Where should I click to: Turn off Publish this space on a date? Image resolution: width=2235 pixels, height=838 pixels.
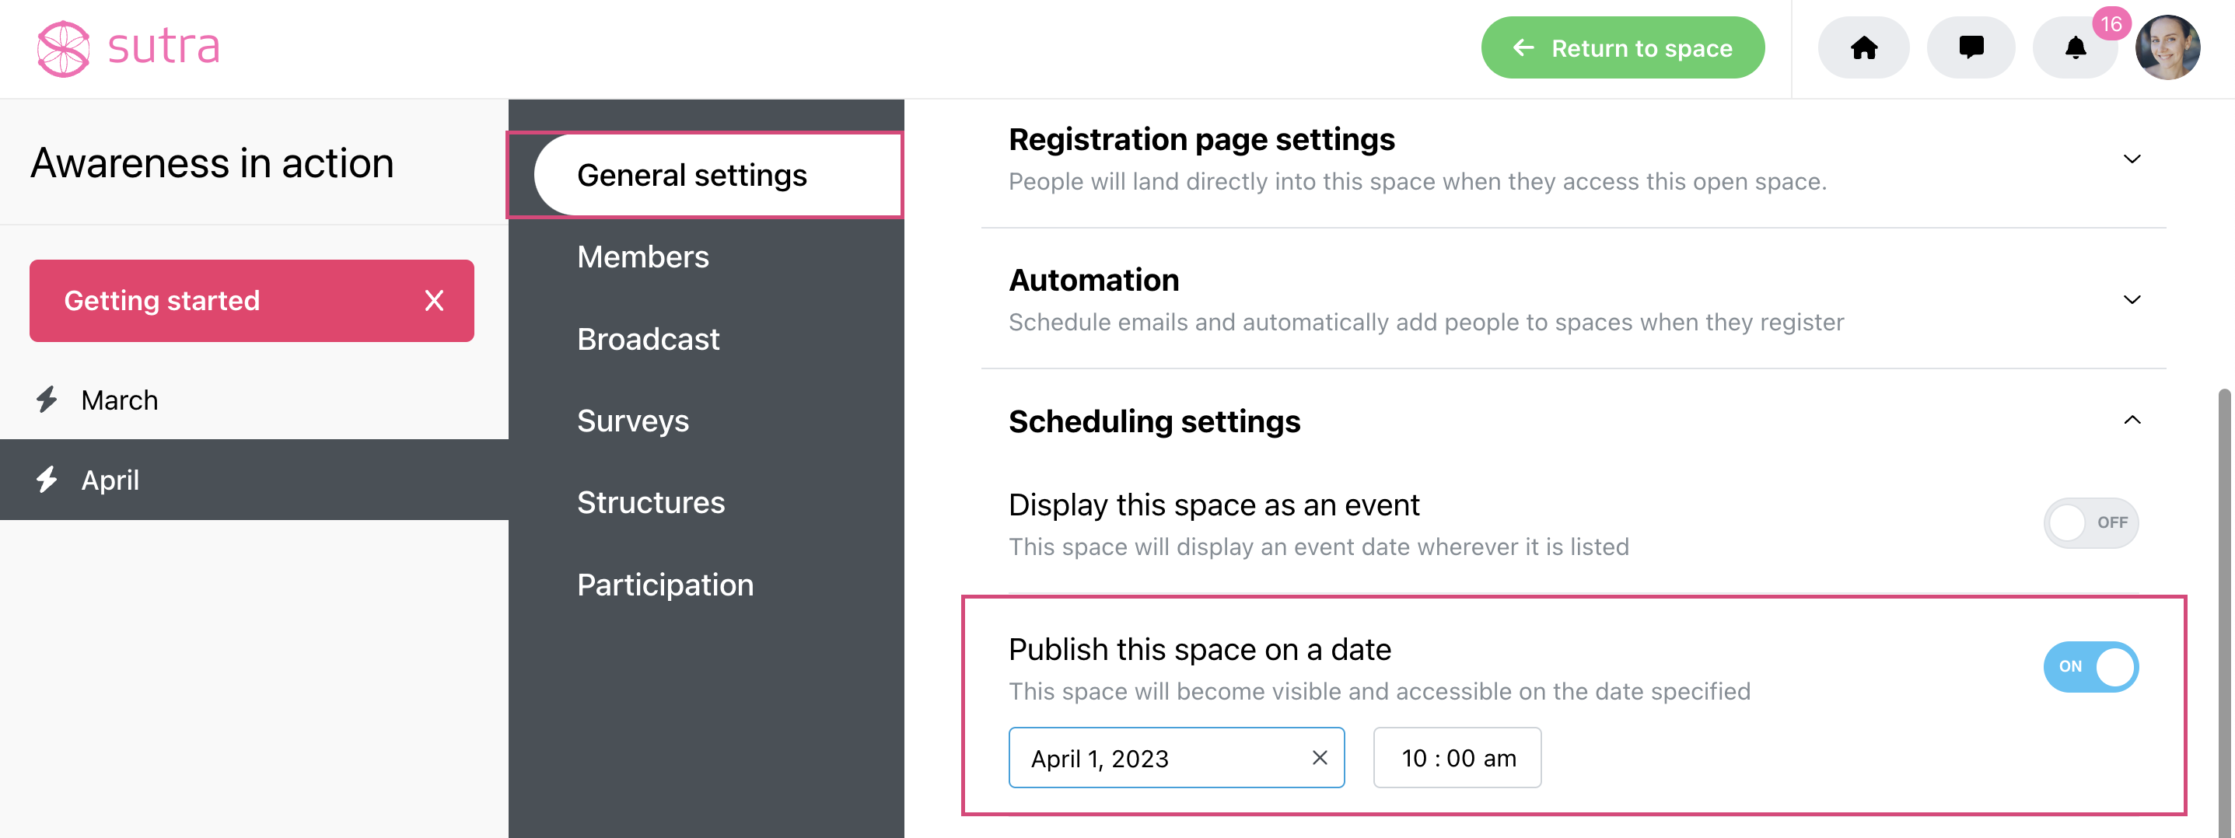[x=2091, y=666]
